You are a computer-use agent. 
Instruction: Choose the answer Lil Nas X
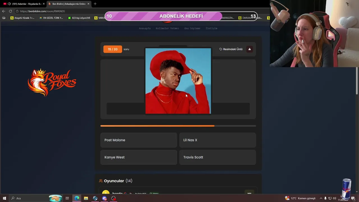pos(218,140)
